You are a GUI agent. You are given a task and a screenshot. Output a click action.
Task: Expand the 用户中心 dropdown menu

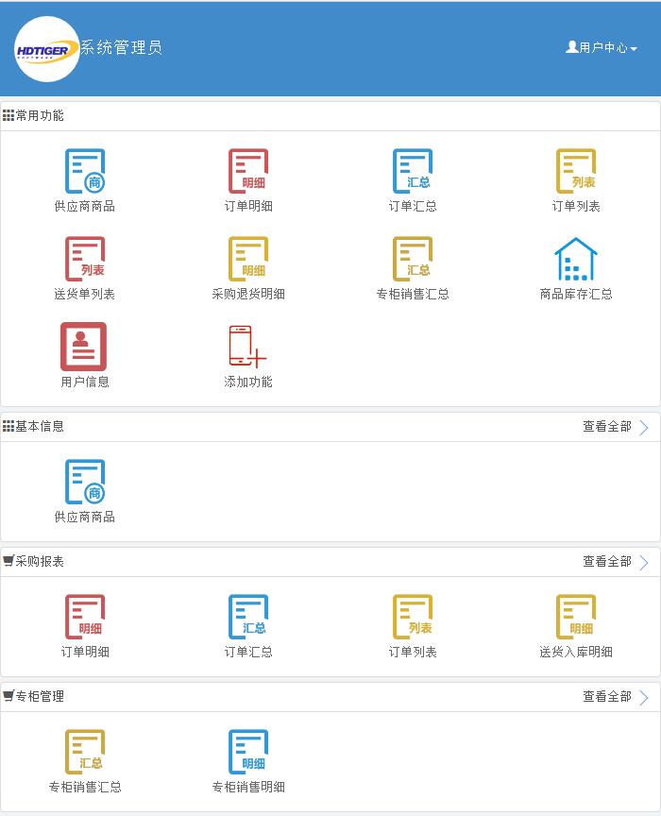point(602,47)
